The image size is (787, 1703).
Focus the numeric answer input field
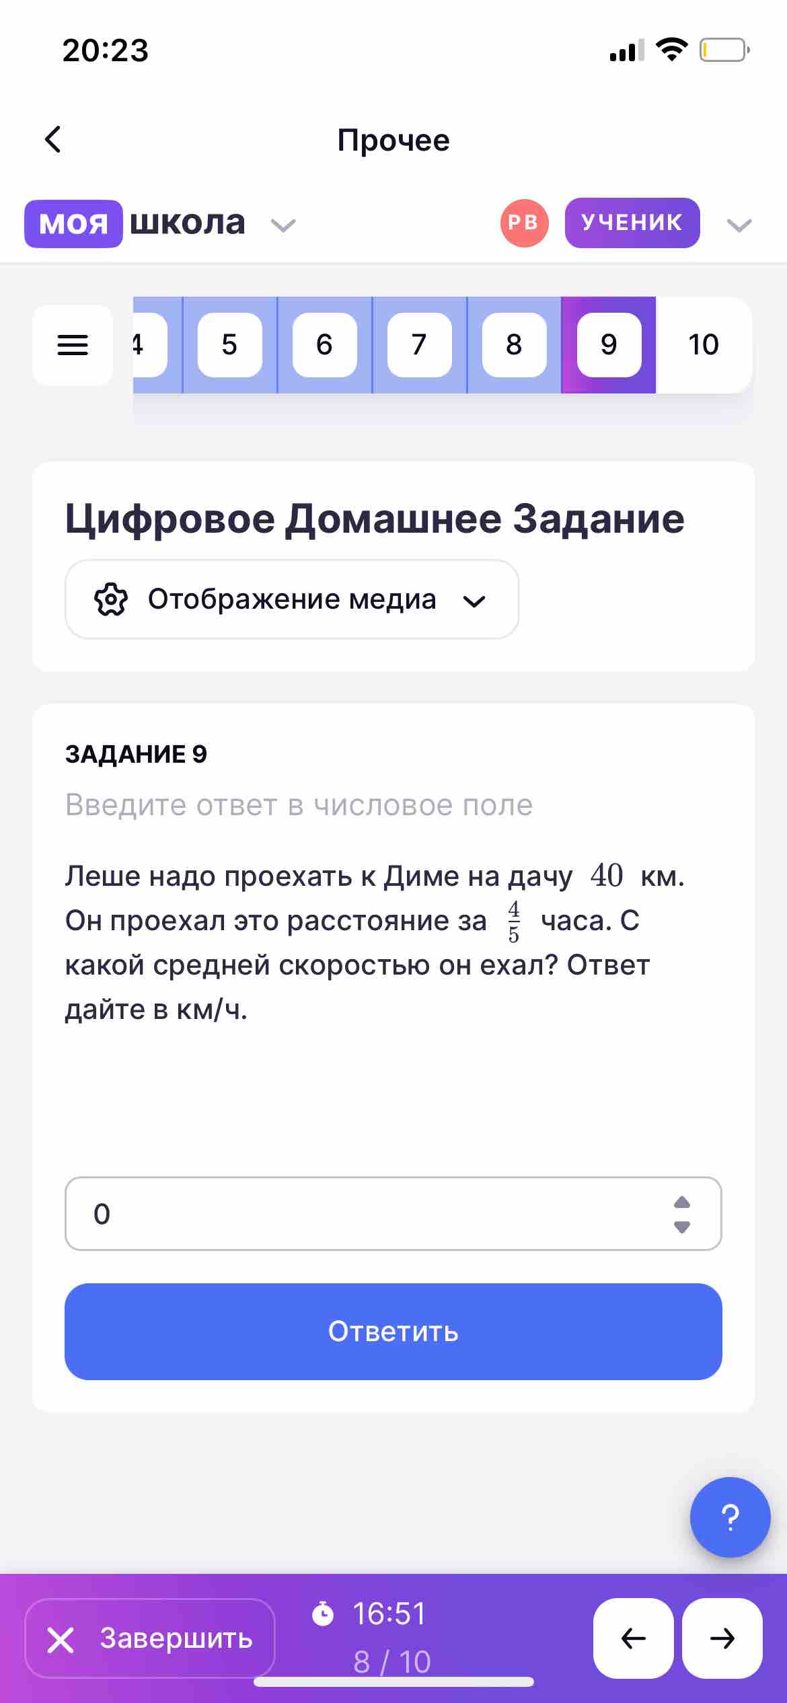pyautogui.click(x=394, y=1214)
